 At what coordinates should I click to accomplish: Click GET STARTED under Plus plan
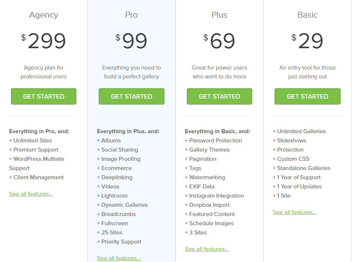[219, 96]
